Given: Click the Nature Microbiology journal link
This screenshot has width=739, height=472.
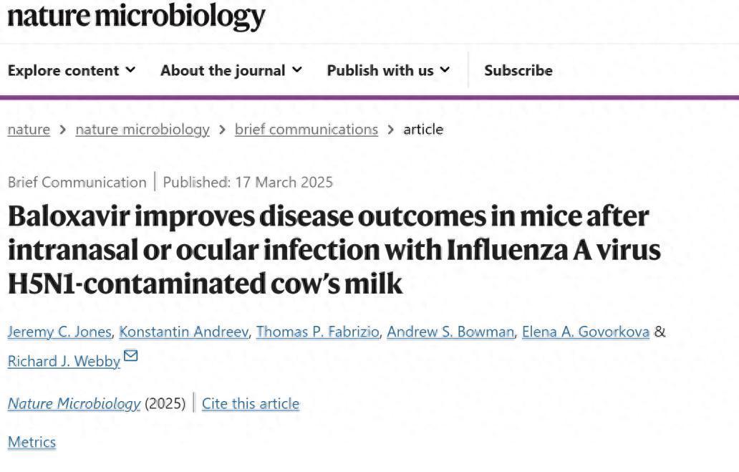Looking at the screenshot, I should click(x=74, y=404).
